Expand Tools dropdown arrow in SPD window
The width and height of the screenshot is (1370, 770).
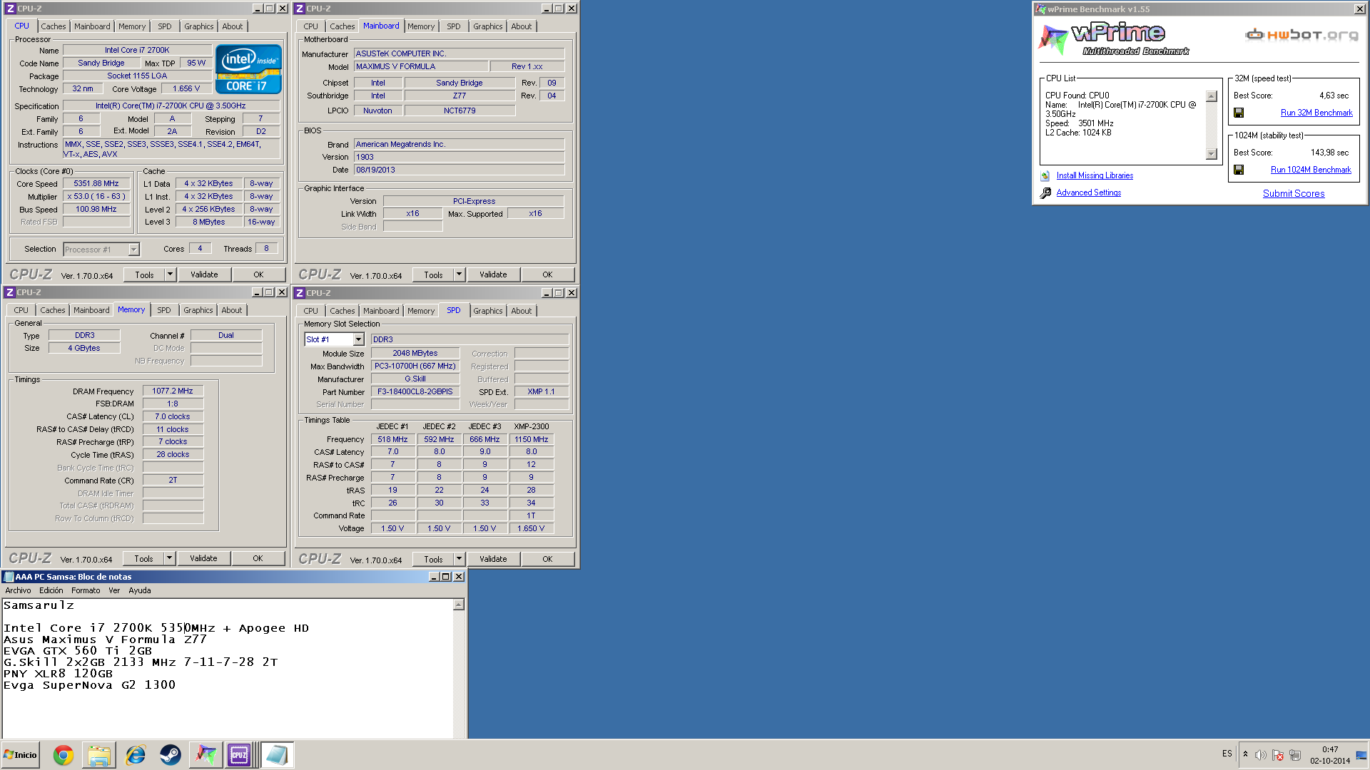tap(459, 559)
